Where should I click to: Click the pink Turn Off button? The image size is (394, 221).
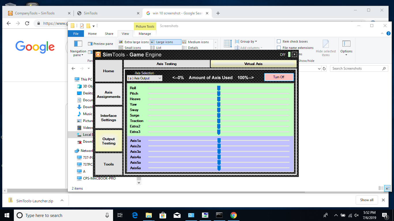coord(279,77)
